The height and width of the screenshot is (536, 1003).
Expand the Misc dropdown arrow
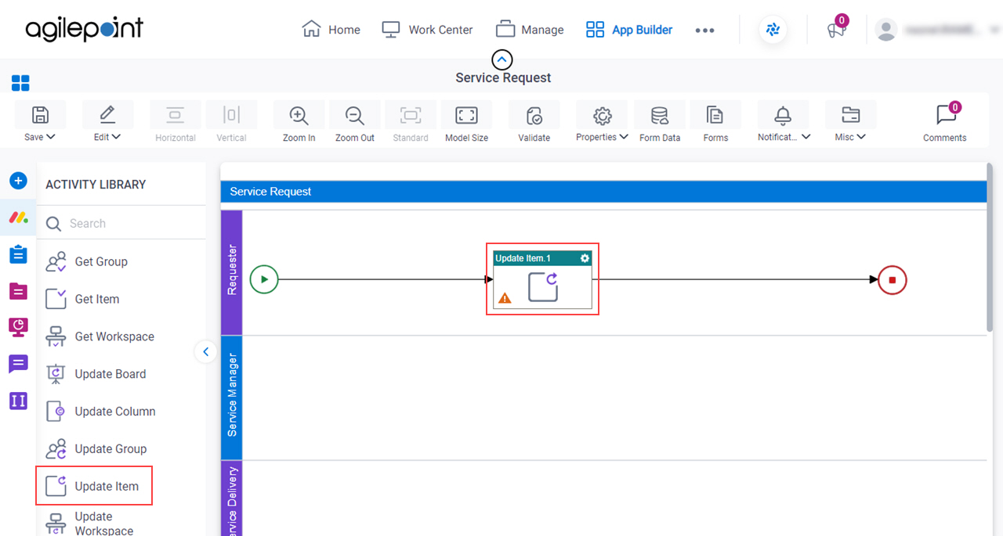pos(861,137)
